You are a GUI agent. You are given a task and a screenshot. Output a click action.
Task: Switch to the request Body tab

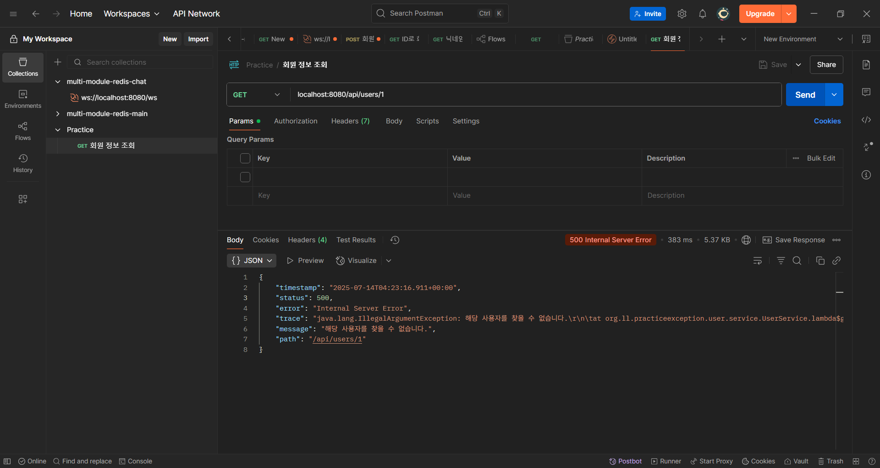tap(394, 121)
